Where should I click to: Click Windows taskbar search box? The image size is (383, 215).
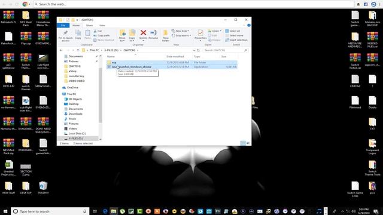tap(50, 211)
